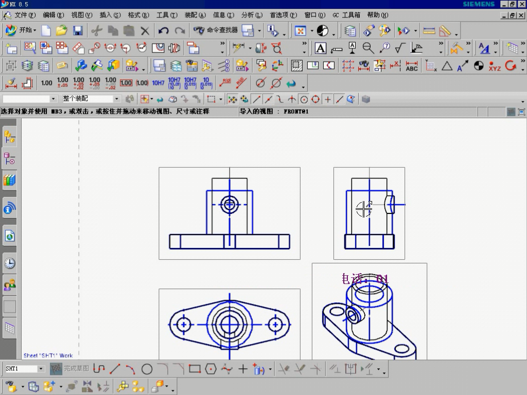Viewport: 527px width, 395px height.
Task: Toggle snap to midpoint
Action: pyautogui.click(x=268, y=99)
